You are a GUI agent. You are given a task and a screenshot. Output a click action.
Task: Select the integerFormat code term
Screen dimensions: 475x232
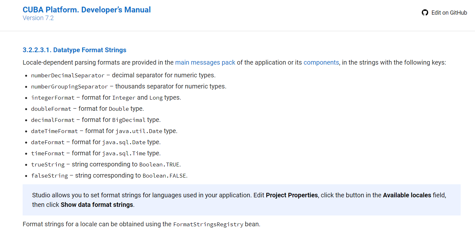53,98
